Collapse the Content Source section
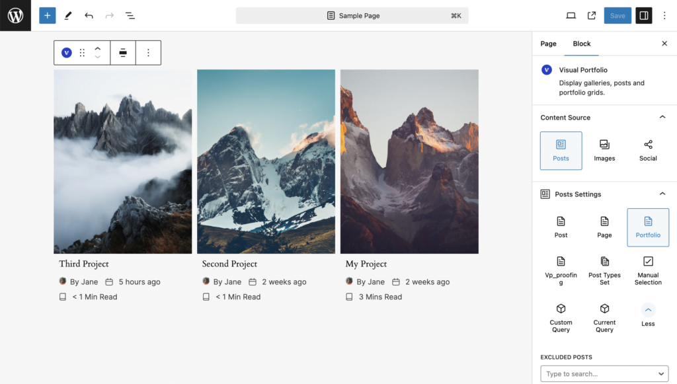This screenshot has width=677, height=384. coord(662,117)
